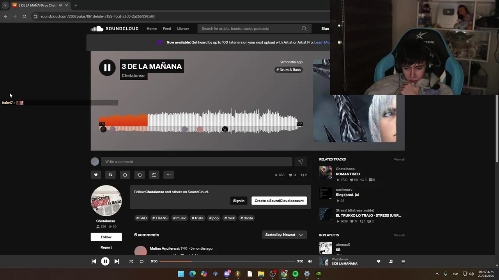
Task: Open the Next up queue list
Action: [x=403, y=261]
